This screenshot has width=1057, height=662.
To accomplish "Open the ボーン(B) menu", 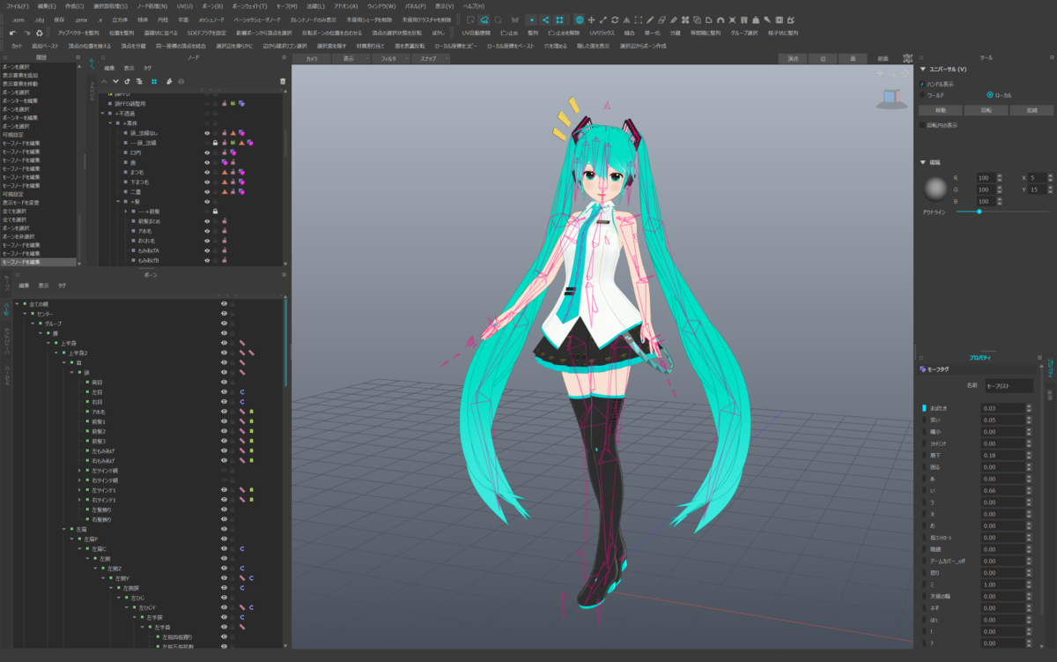I will coord(212,5).
